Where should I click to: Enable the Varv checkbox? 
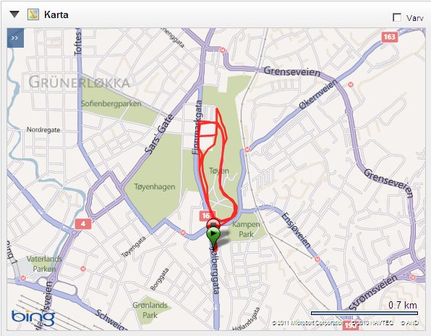point(396,17)
